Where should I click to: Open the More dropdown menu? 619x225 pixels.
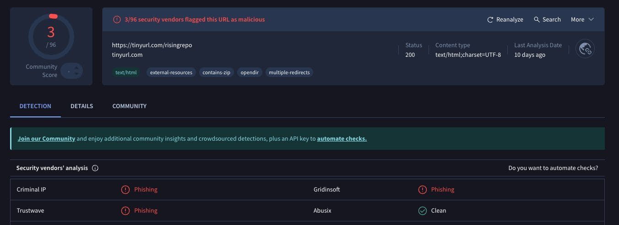click(x=582, y=19)
